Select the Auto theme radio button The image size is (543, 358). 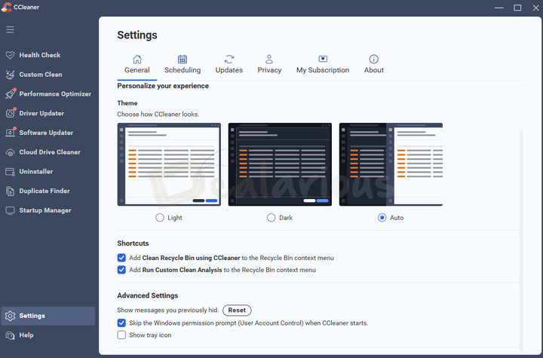click(x=382, y=217)
